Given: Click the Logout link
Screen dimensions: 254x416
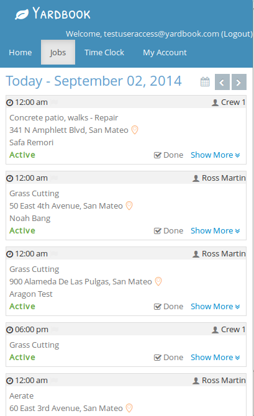Looking at the screenshot, I should tap(237, 34).
